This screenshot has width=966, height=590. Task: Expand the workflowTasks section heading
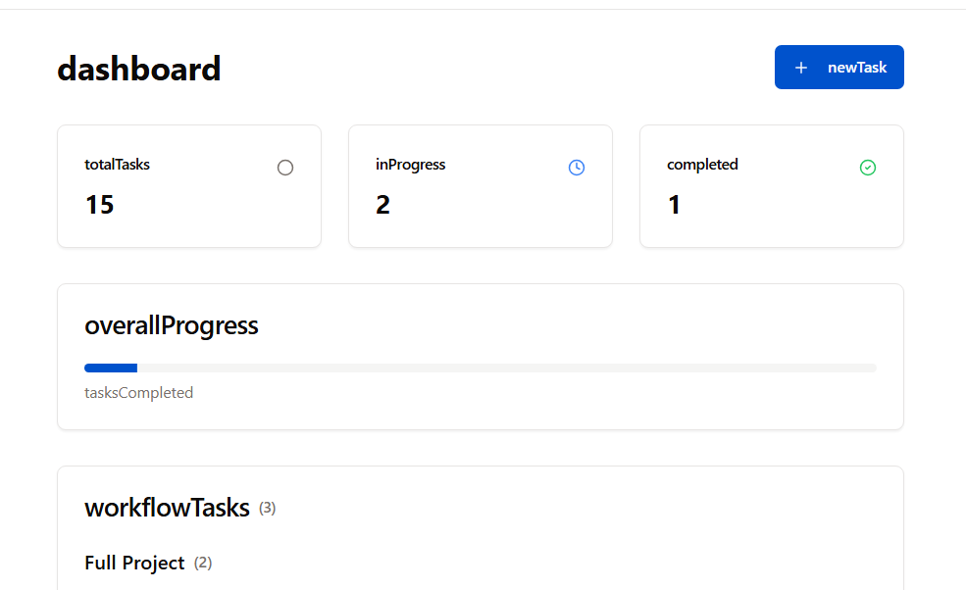(167, 508)
